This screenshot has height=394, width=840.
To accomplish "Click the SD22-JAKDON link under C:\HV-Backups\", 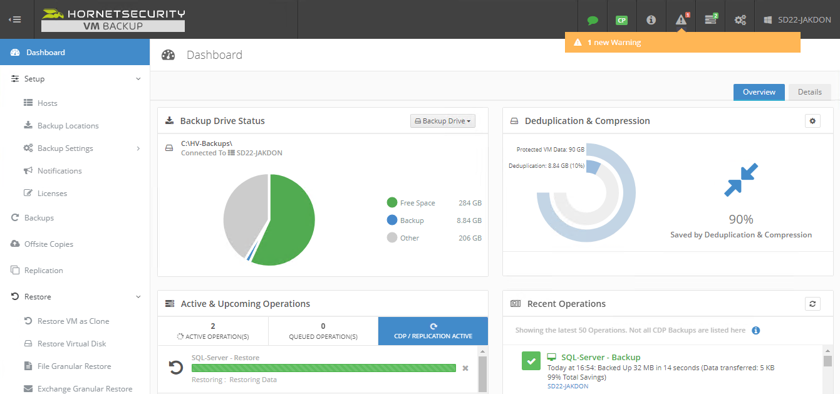I will click(x=259, y=153).
